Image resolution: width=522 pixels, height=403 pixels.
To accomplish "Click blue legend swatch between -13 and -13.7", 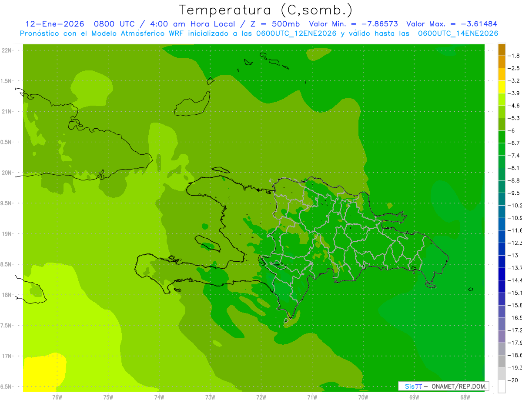I will pos(502,261).
